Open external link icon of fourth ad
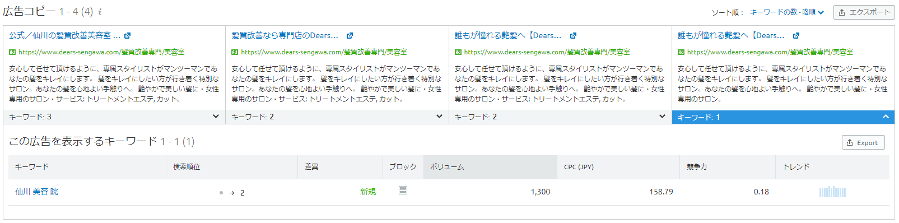Viewport: 899px width, 223px height. (796, 35)
